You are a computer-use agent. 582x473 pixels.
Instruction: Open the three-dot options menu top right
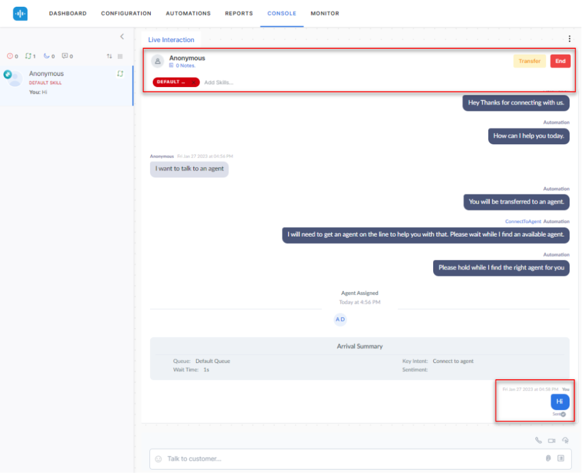tap(570, 39)
